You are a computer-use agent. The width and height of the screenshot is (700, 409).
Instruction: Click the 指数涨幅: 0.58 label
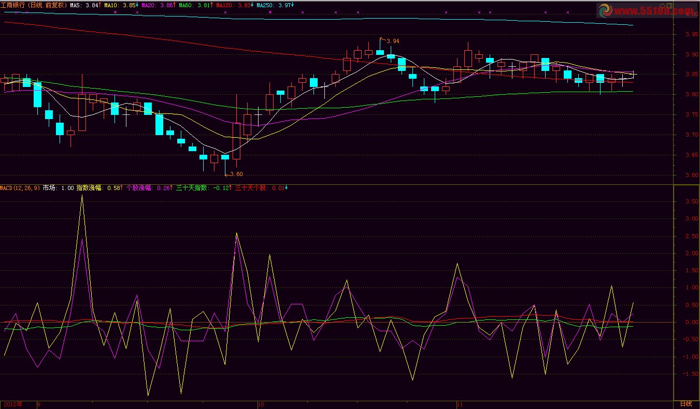tap(101, 188)
